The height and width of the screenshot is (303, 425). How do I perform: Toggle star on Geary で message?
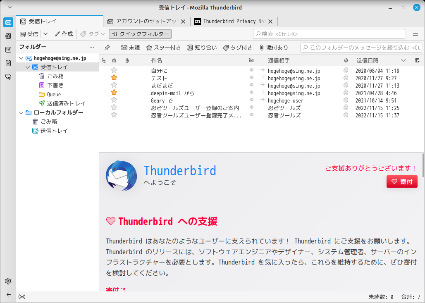tap(114, 100)
